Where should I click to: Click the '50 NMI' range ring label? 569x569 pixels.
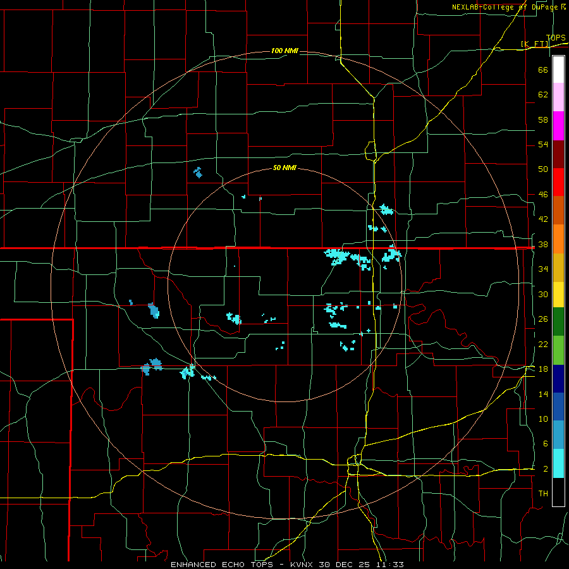click(284, 168)
